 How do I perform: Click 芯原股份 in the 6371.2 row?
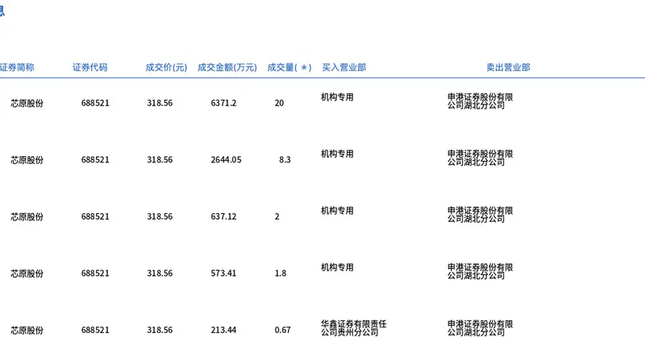click(27, 103)
